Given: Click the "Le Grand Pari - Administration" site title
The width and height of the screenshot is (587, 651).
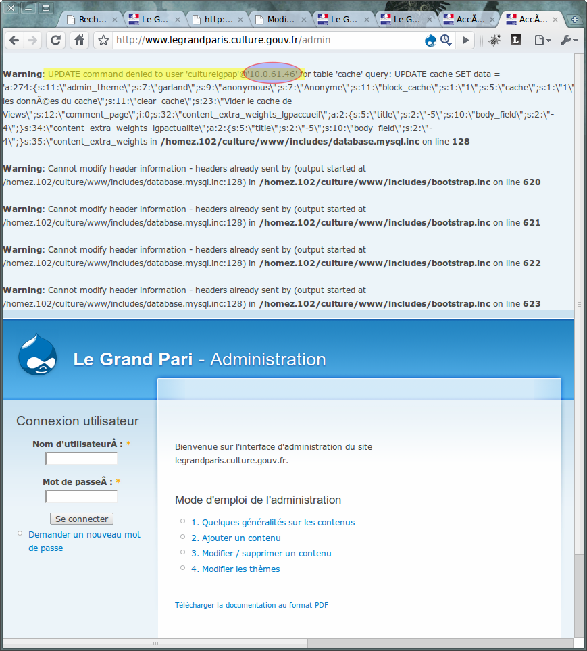Looking at the screenshot, I should point(199,359).
